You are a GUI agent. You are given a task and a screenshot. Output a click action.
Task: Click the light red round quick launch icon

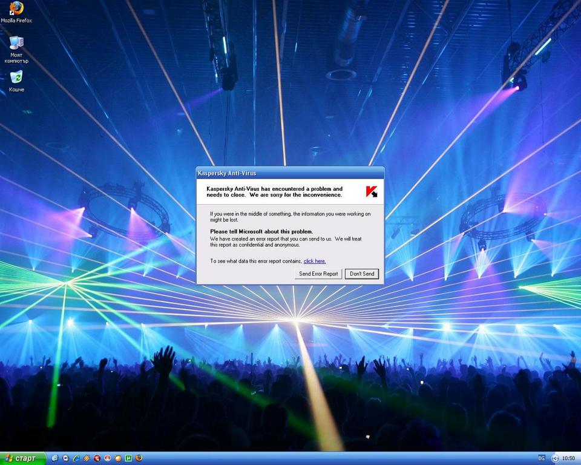[108, 458]
